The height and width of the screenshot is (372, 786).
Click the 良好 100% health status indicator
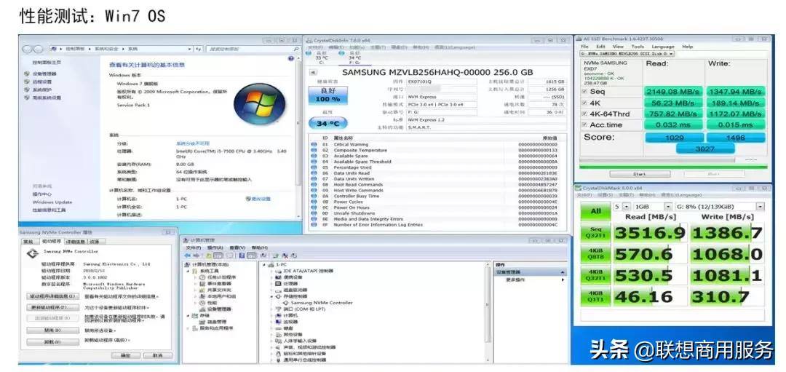click(x=329, y=95)
